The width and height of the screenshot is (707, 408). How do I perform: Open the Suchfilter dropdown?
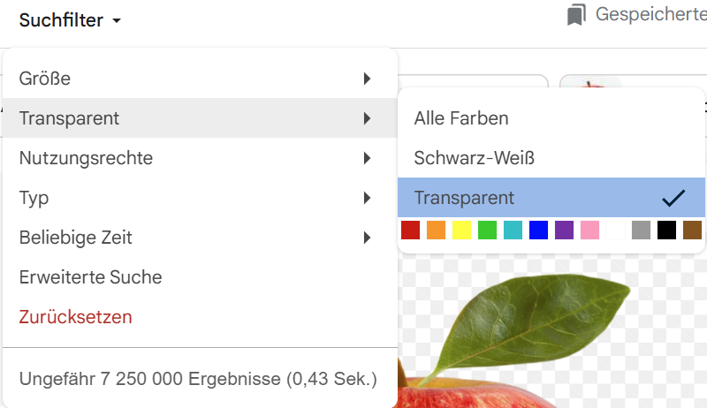(x=70, y=20)
